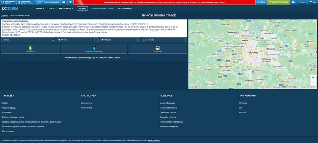Open the Статистика footer link
Screen dimensions: 318x143
(x=86, y=108)
